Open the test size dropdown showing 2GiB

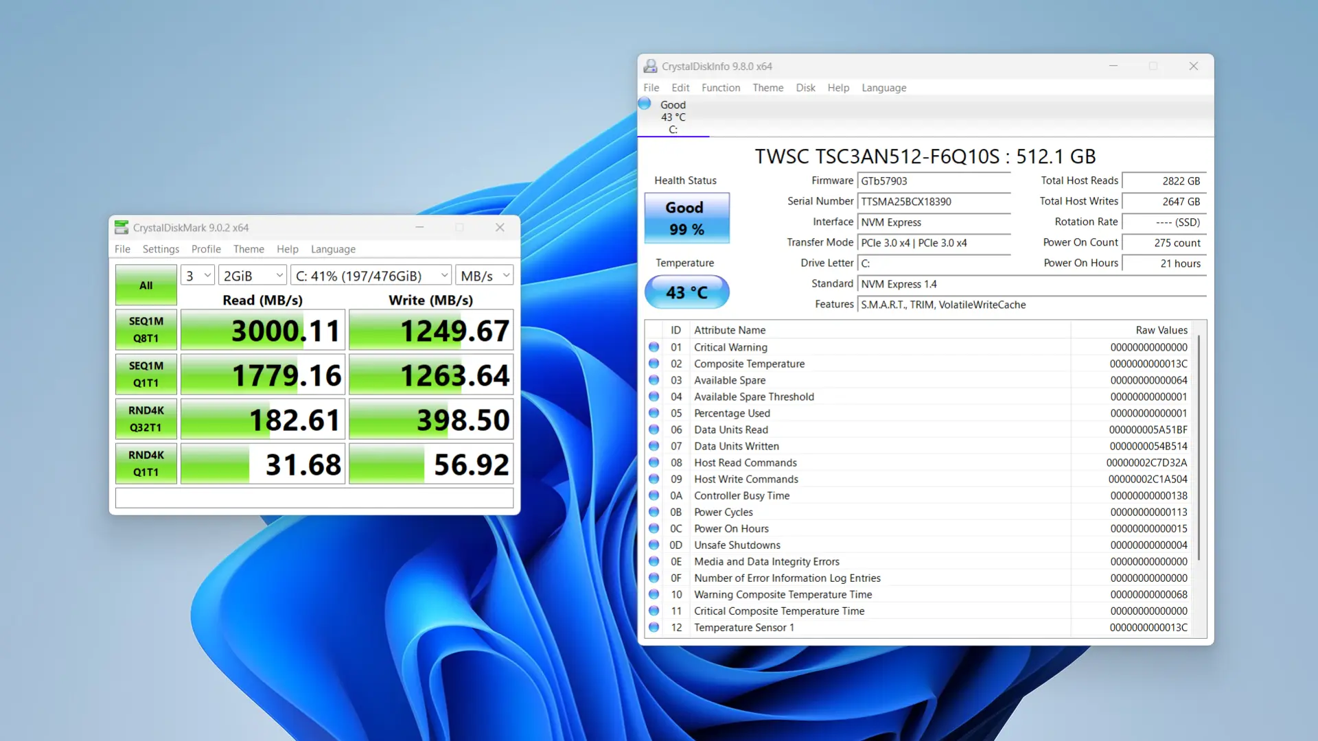click(253, 275)
